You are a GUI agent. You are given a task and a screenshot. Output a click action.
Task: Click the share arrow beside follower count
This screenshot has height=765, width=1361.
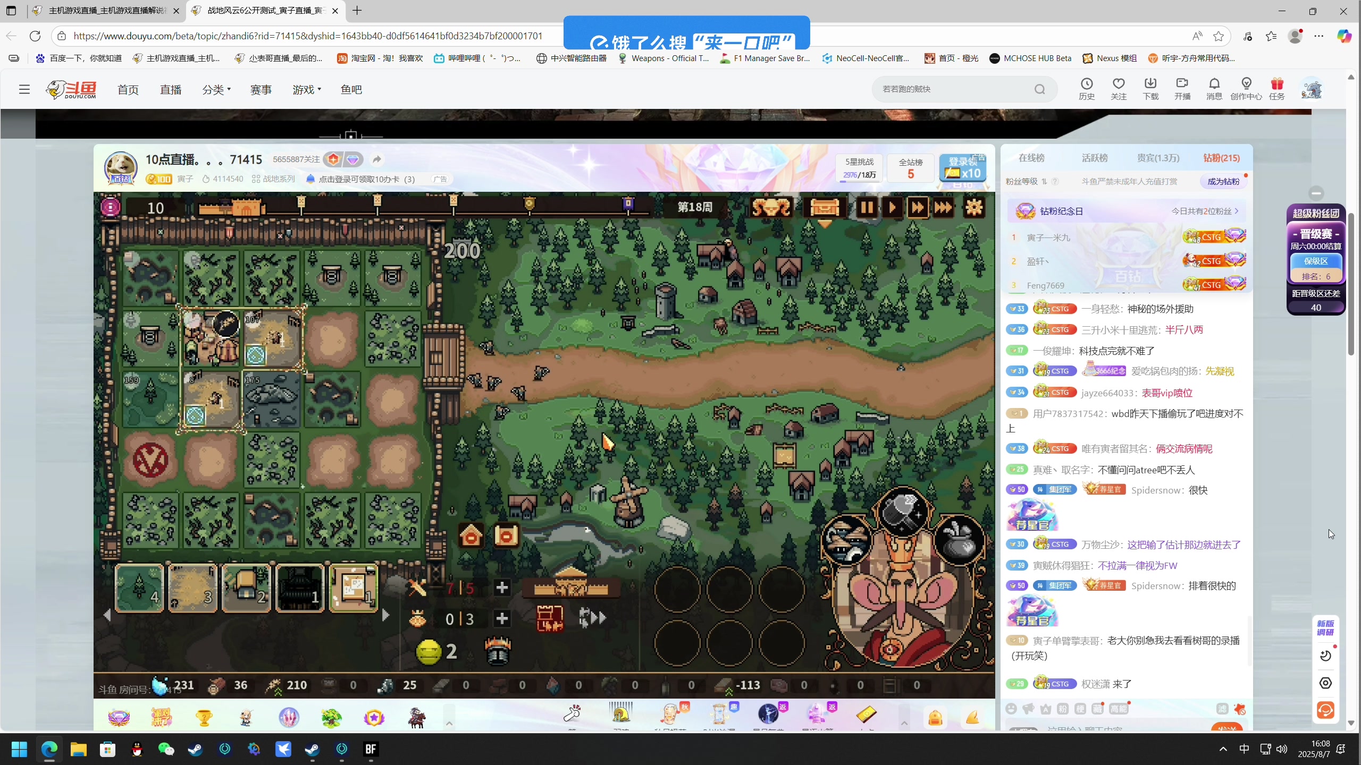376,159
